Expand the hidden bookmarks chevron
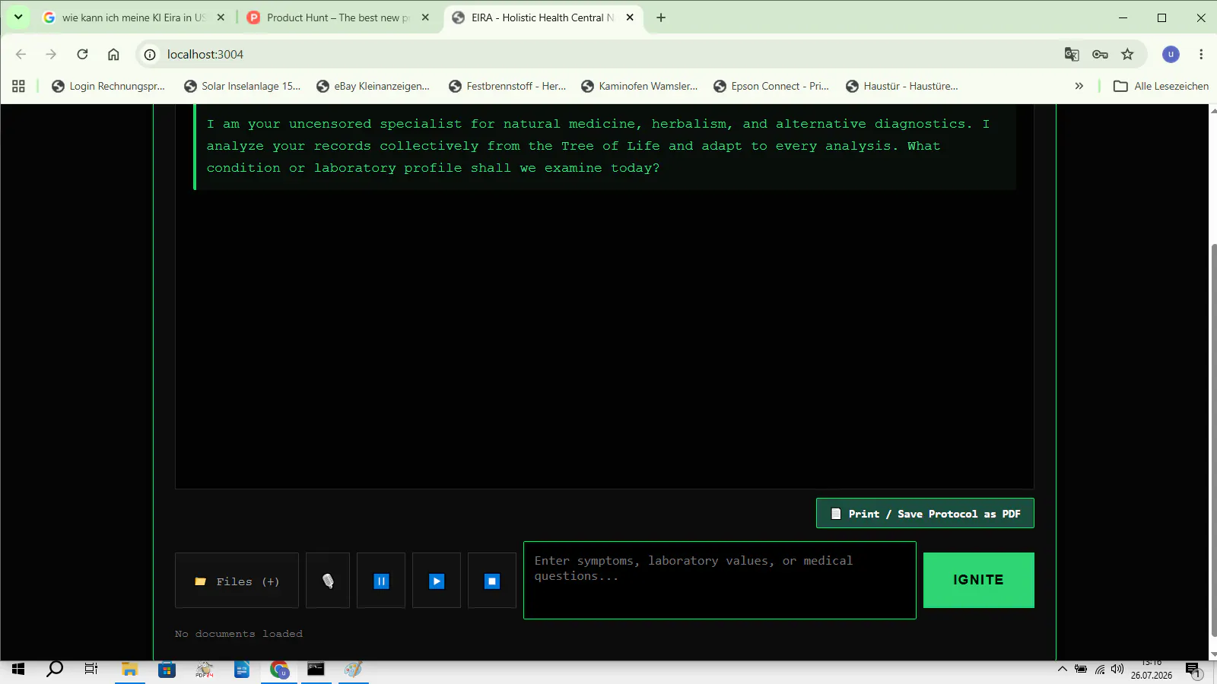Viewport: 1217px width, 684px height. [1079, 86]
